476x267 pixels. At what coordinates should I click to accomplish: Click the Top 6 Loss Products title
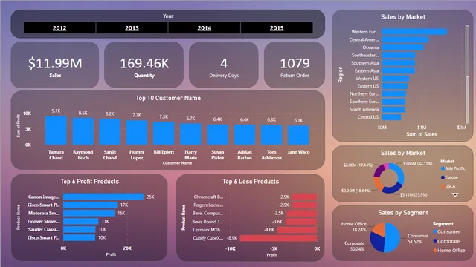[251, 181]
